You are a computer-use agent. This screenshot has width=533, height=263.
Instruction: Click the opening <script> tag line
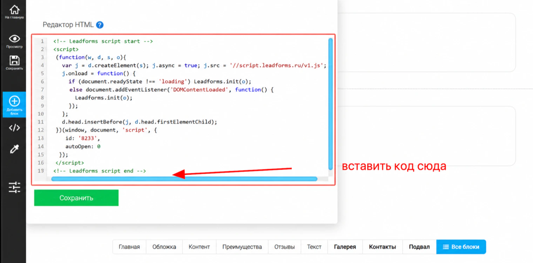pos(66,49)
